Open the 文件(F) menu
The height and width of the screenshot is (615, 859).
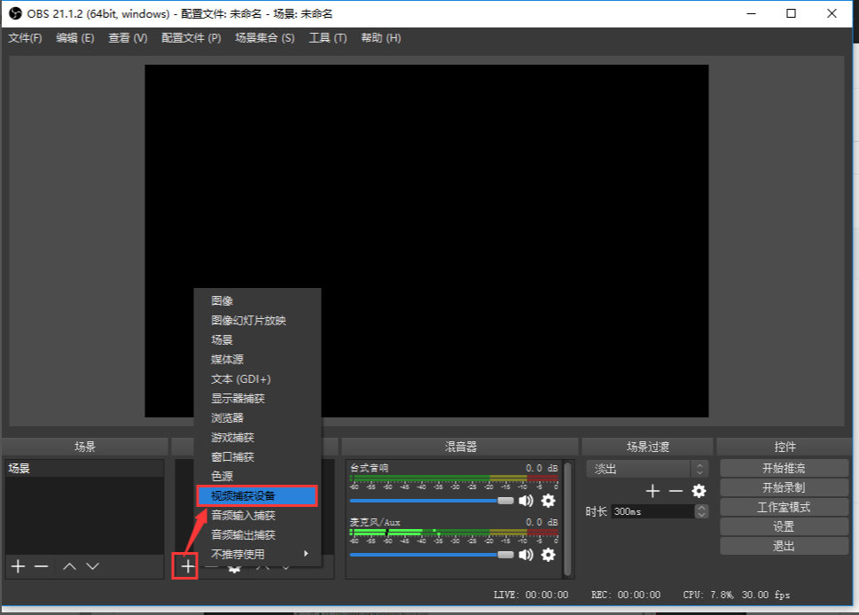pos(25,38)
